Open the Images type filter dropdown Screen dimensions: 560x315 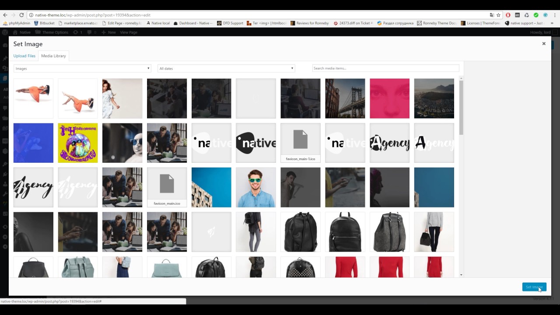[82, 68]
